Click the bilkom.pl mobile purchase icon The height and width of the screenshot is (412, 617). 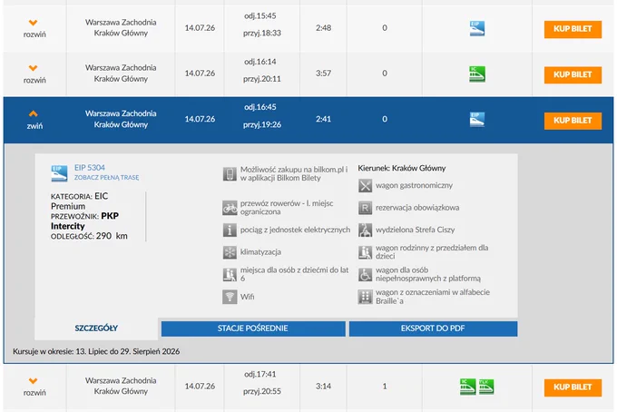(x=230, y=174)
